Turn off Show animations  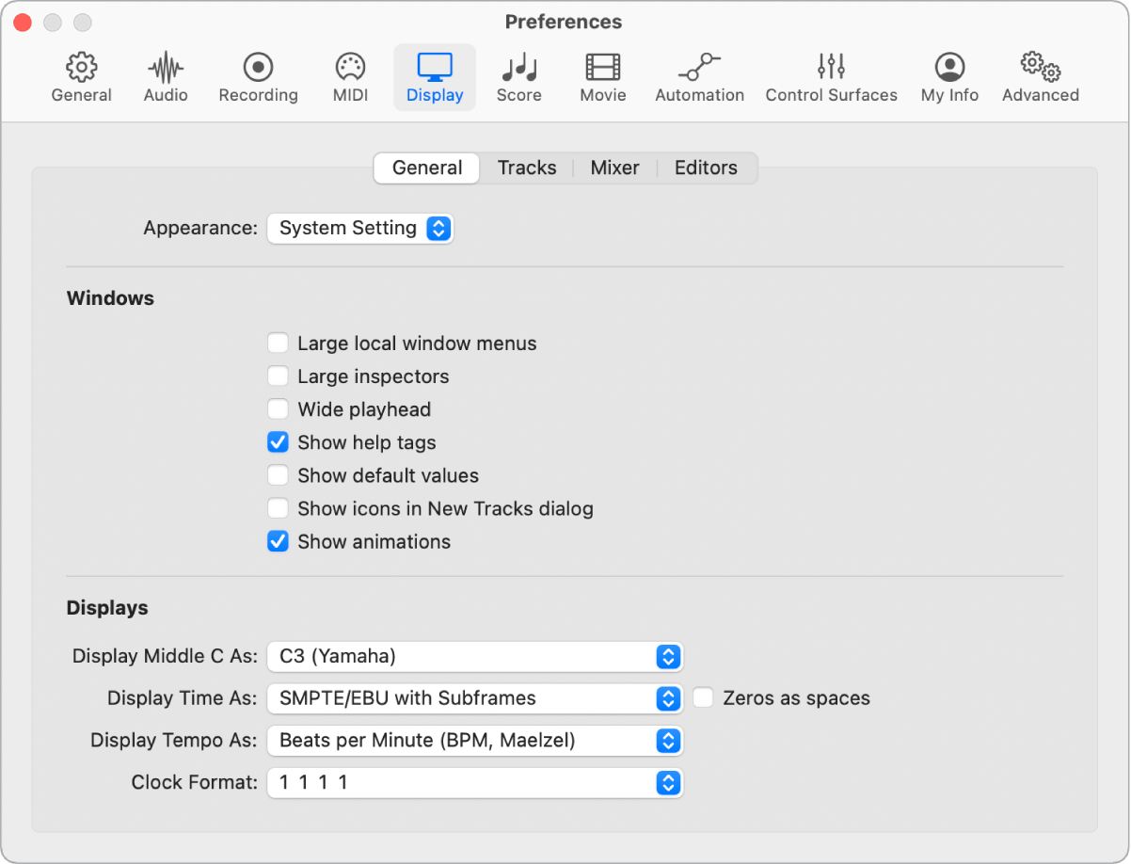point(278,541)
